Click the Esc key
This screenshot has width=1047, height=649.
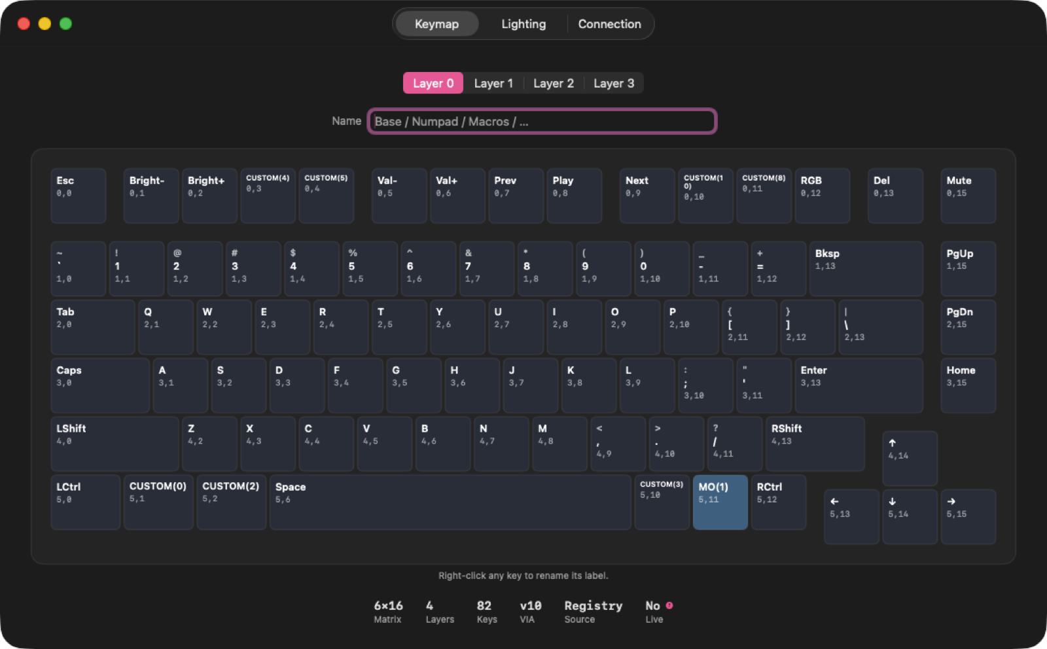pos(79,196)
